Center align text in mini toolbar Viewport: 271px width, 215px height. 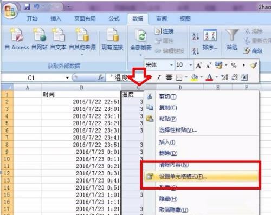click(169, 77)
